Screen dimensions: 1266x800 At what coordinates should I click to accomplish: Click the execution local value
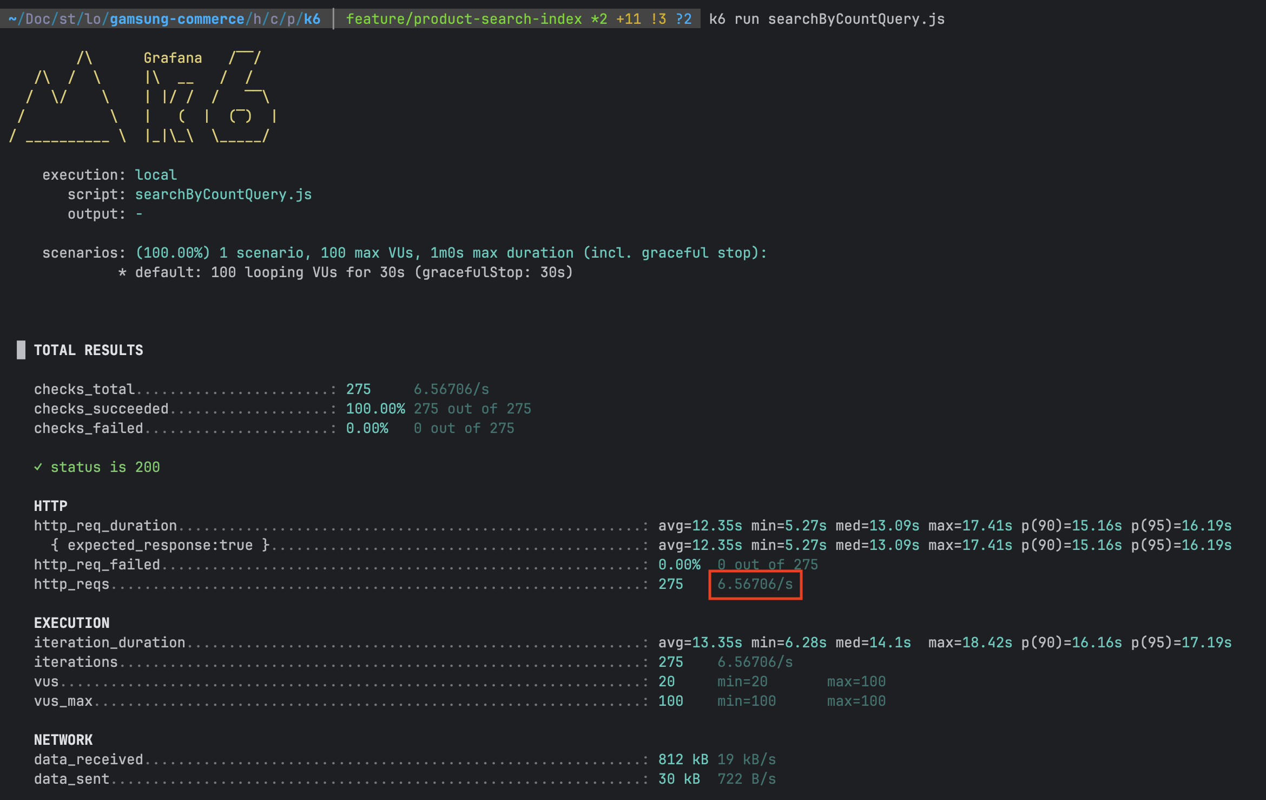point(156,175)
